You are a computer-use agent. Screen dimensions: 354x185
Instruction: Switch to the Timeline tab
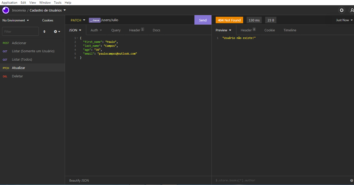pyautogui.click(x=290, y=30)
